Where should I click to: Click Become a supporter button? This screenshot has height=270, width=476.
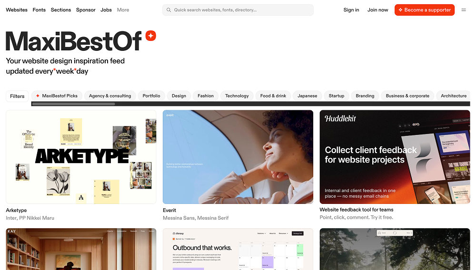tap(425, 10)
